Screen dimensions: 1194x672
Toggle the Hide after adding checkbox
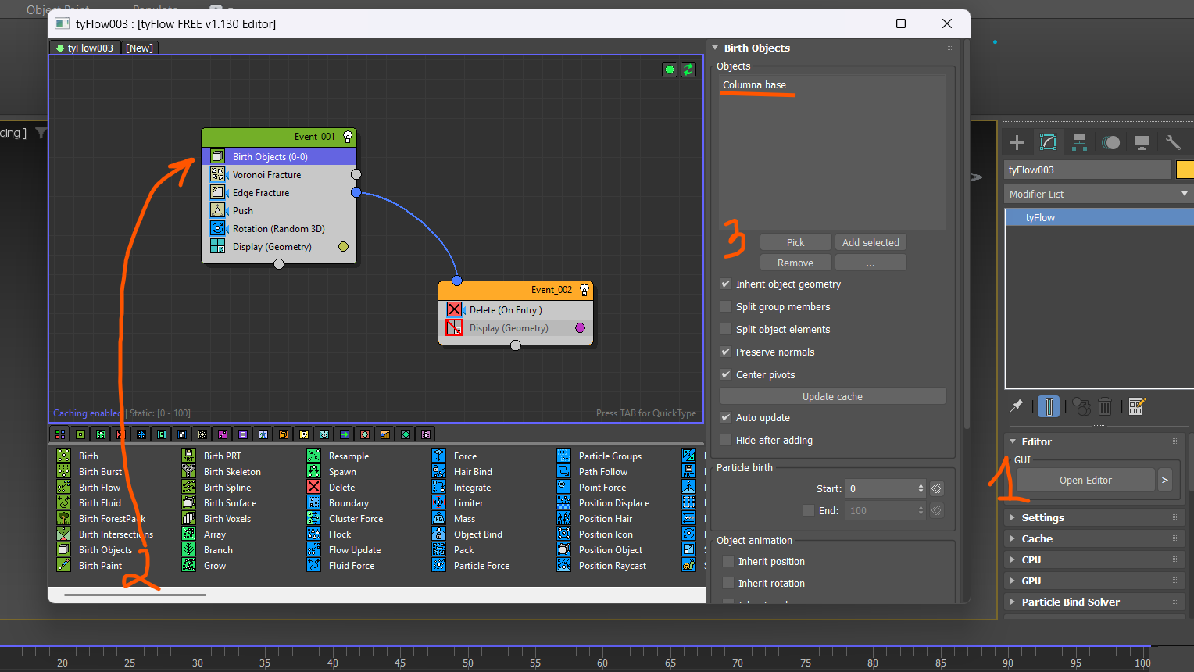click(x=726, y=441)
